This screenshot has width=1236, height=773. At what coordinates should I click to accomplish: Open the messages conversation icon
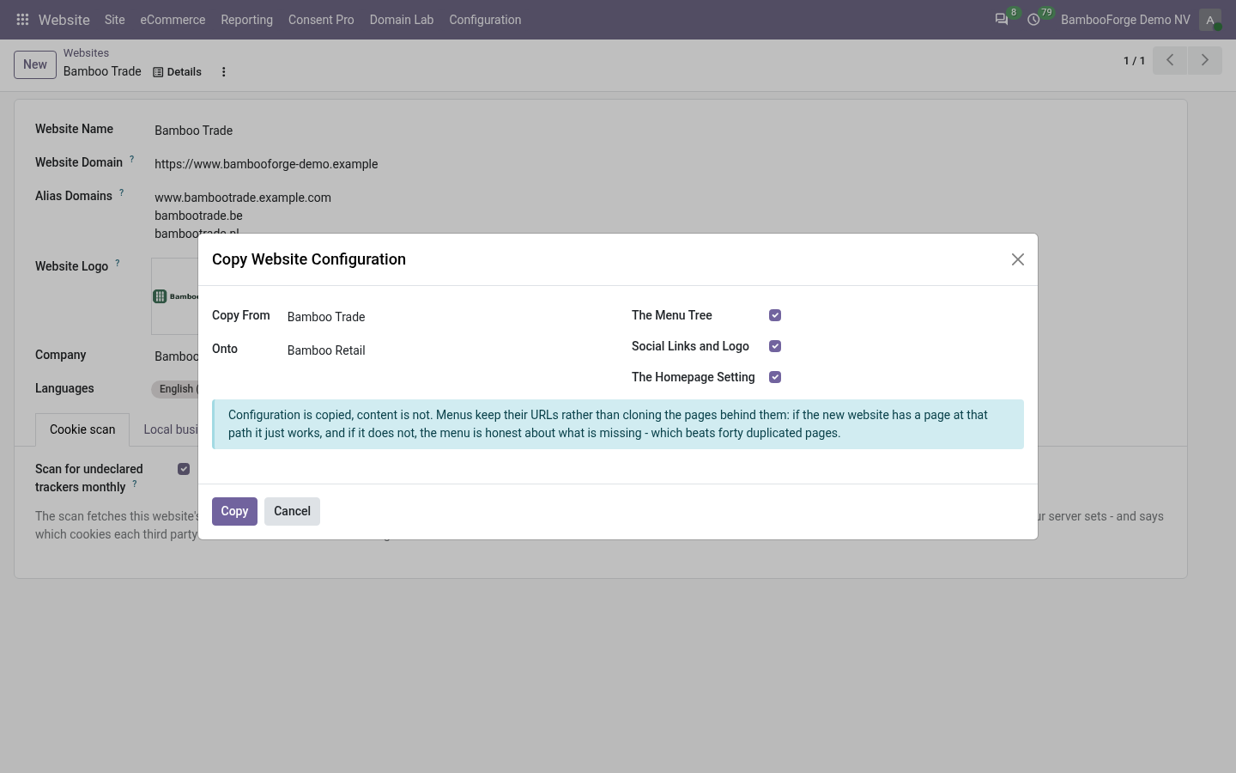[x=1001, y=20]
